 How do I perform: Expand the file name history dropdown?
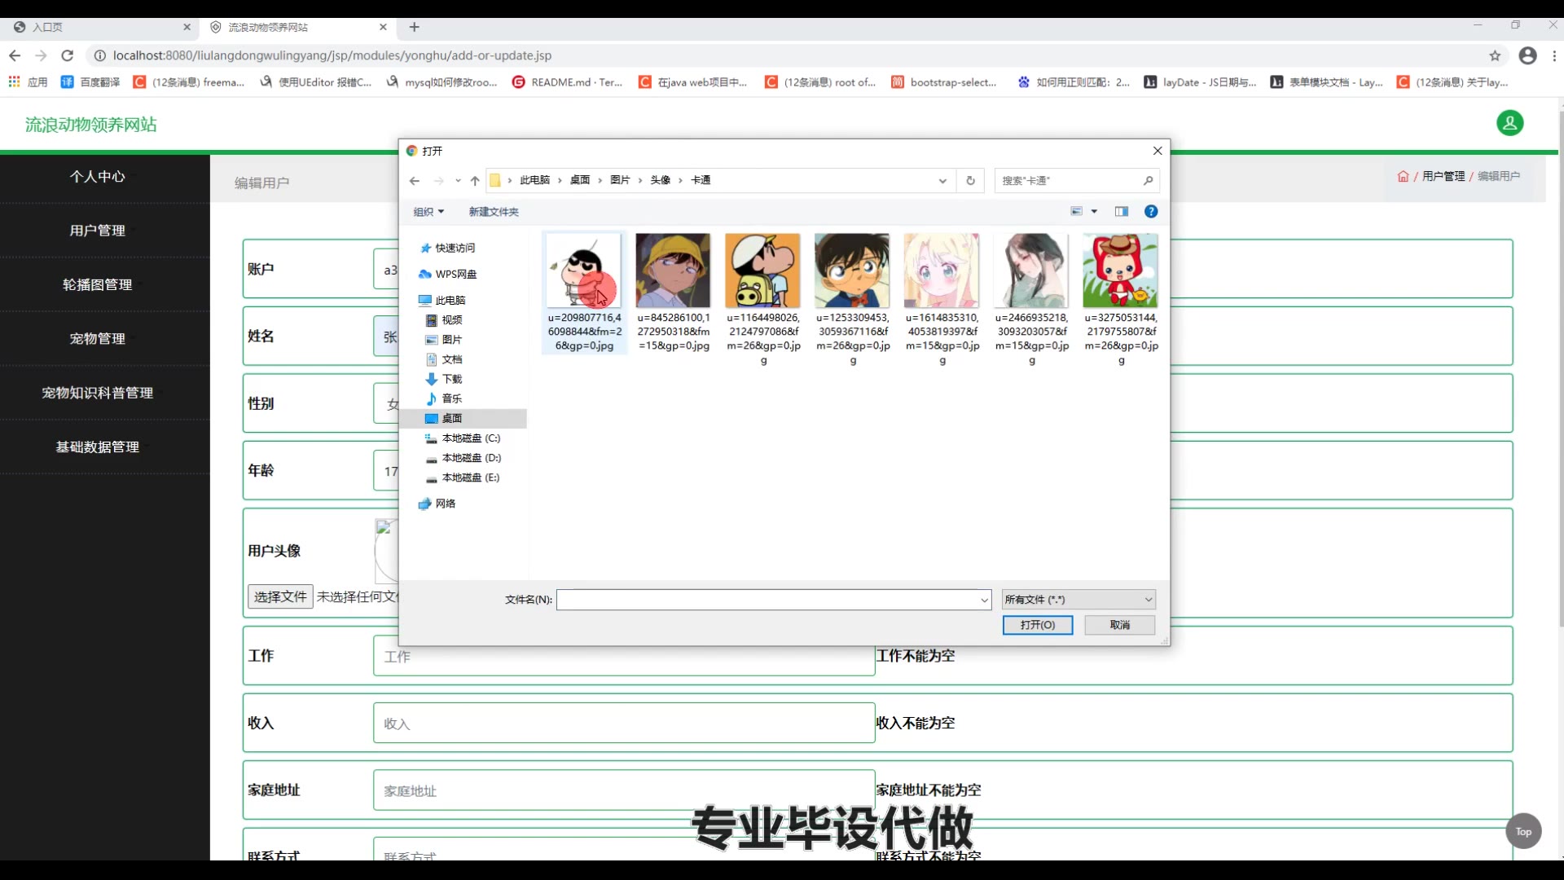coord(984,600)
